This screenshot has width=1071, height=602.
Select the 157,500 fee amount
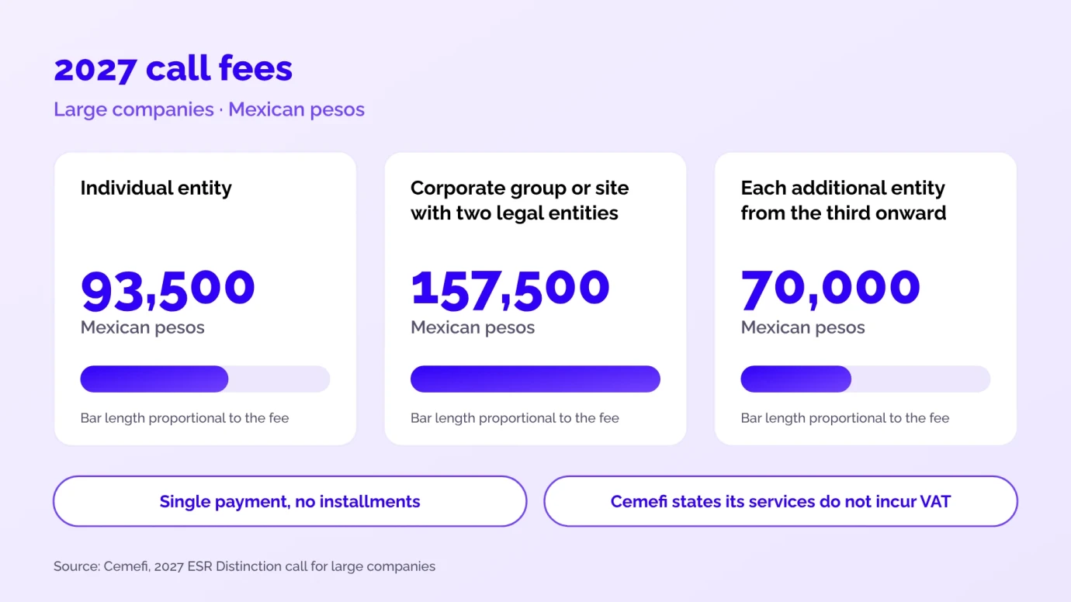511,289
